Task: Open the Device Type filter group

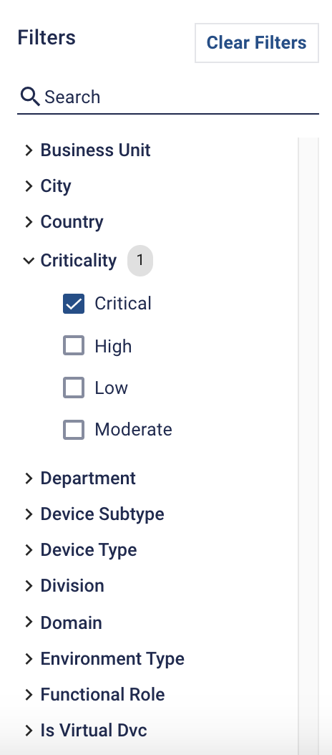Action: [x=29, y=549]
